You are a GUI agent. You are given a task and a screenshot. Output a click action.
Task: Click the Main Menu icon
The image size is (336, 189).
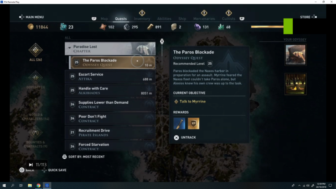(22, 17)
